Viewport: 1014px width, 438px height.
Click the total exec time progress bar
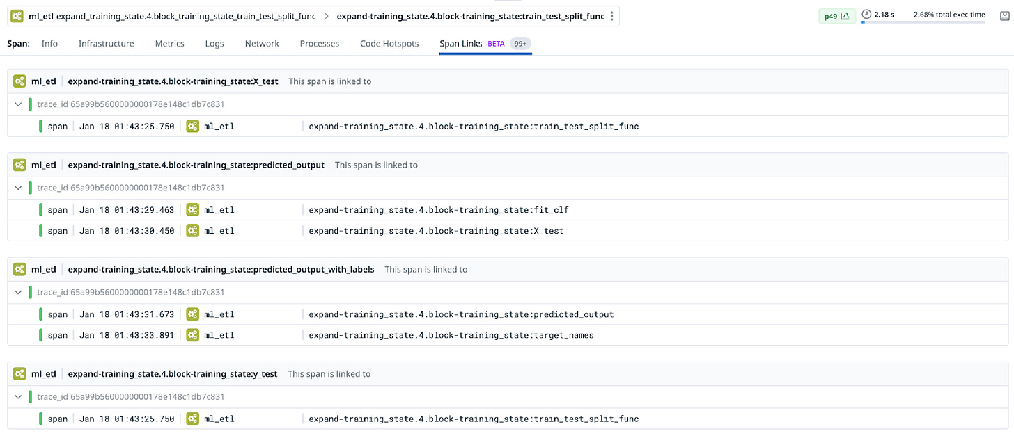[923, 22]
